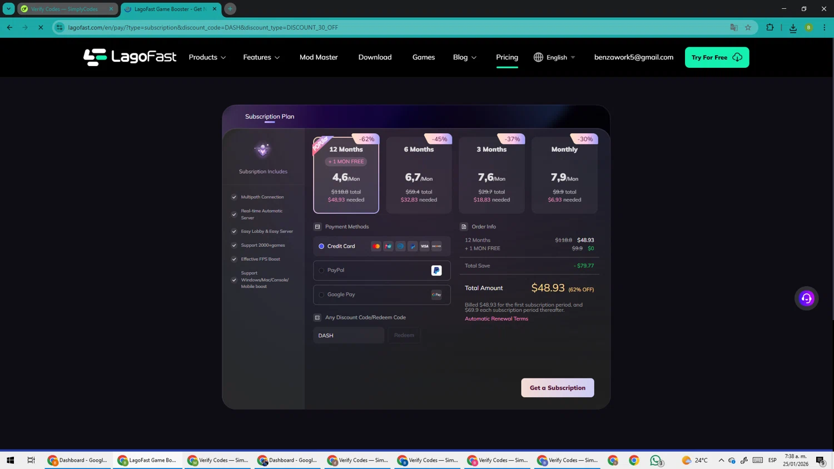Image resolution: width=834 pixels, height=469 pixels.
Task: Open Task View on taskbar
Action: click(x=31, y=460)
